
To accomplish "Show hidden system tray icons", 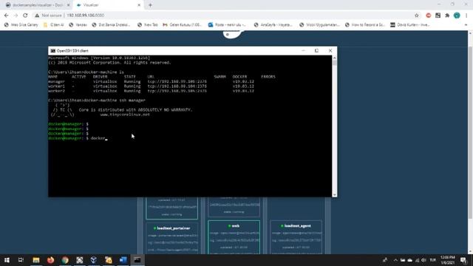I will click(x=395, y=260).
